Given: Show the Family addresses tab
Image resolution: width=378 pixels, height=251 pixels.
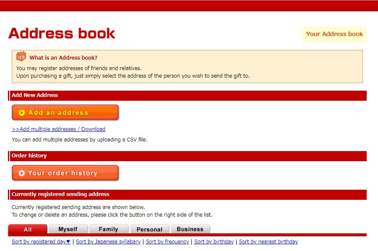Looking at the screenshot, I should coord(108,229).
